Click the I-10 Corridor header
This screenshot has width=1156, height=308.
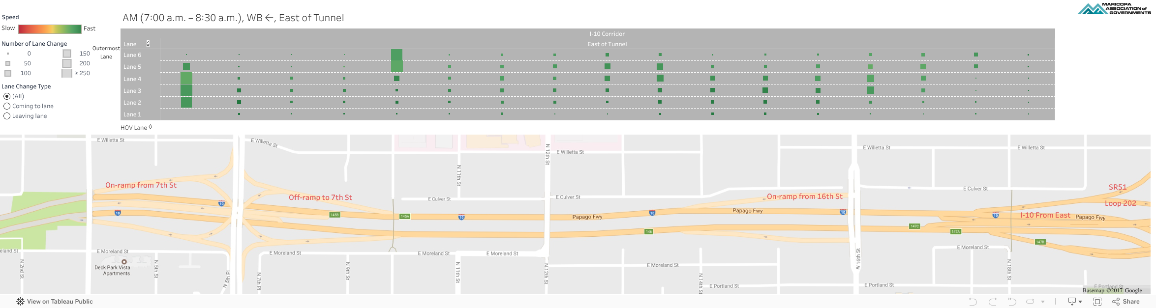point(607,34)
